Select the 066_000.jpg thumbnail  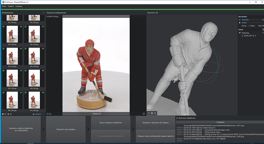pyautogui.click(x=34, y=57)
